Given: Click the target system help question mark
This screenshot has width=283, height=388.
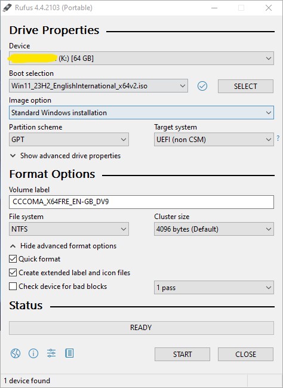Looking at the screenshot, I should [x=278, y=138].
